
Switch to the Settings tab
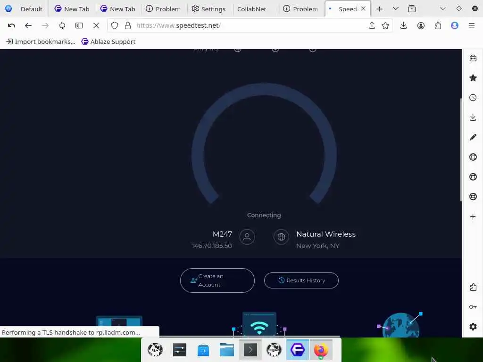click(x=209, y=9)
